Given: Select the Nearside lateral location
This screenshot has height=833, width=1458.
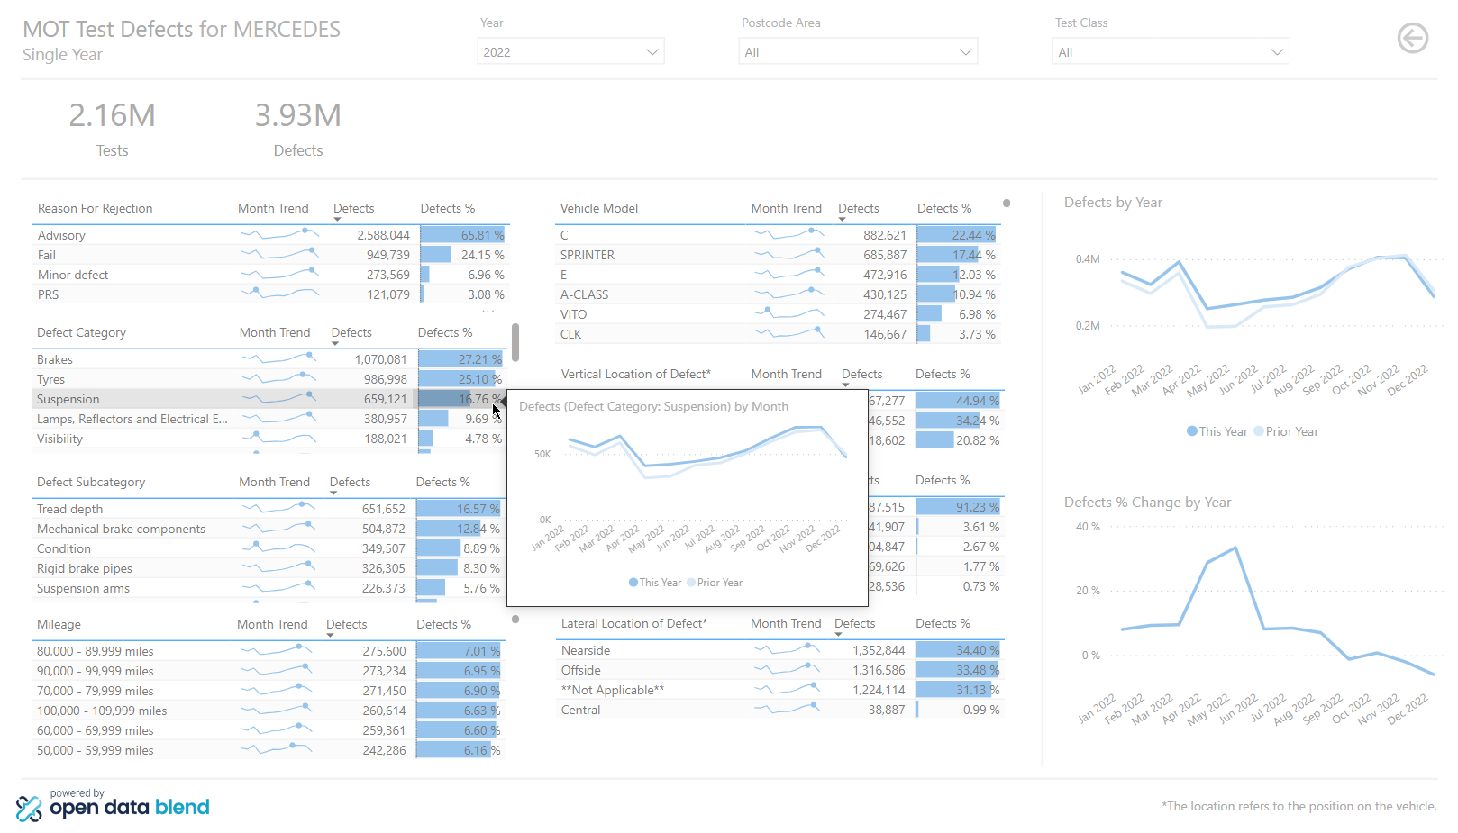Looking at the screenshot, I should (780, 650).
